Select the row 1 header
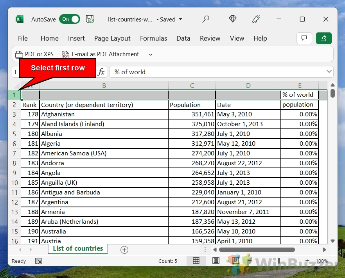This screenshot has width=345, height=278. [x=14, y=95]
